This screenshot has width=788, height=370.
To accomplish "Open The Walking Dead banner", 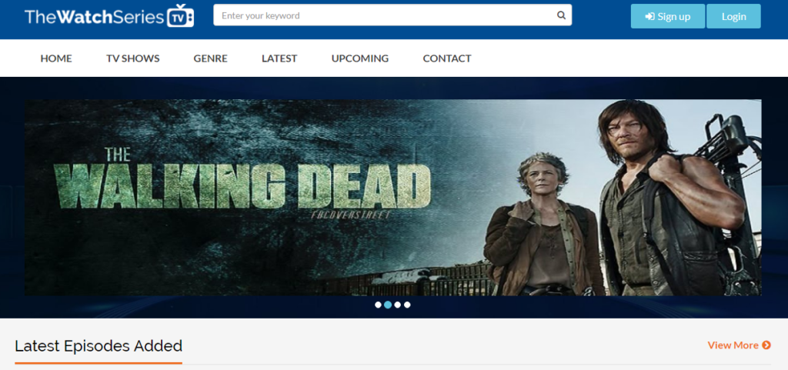I will (x=393, y=197).
